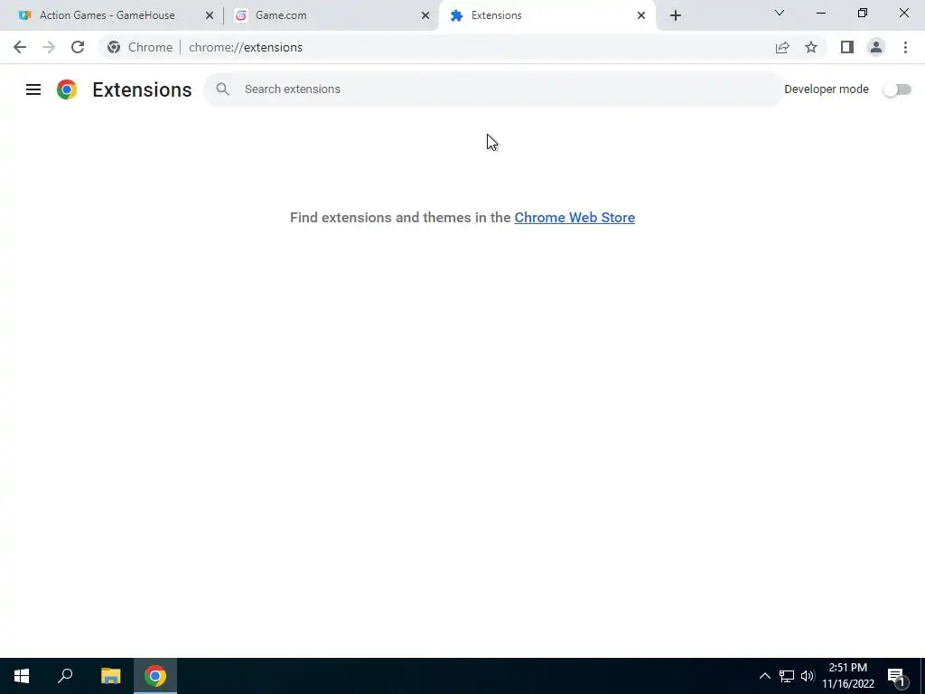Focus the Search extensions field
Image resolution: width=925 pixels, height=694 pixels.
coord(493,89)
